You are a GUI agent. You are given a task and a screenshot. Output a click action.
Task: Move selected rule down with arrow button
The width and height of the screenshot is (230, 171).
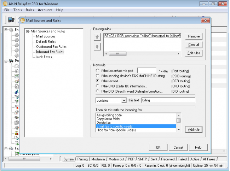click(x=97, y=47)
